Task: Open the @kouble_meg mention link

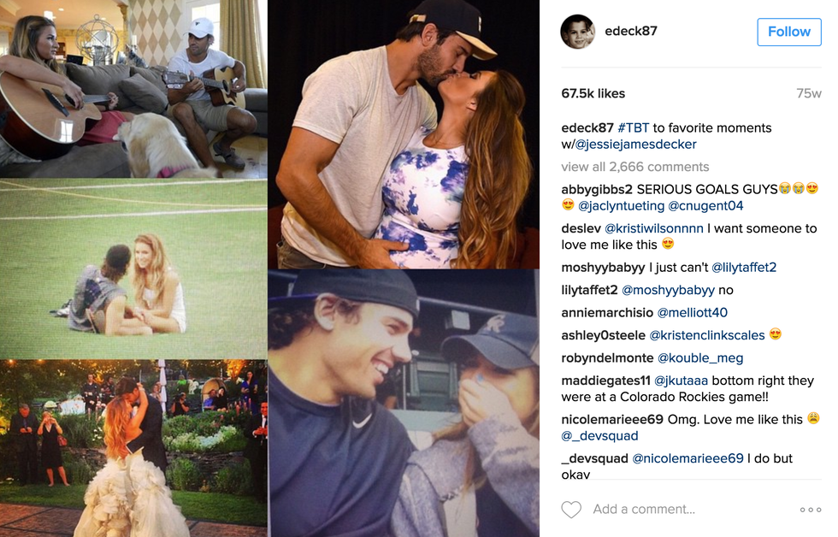Action: 700,358
